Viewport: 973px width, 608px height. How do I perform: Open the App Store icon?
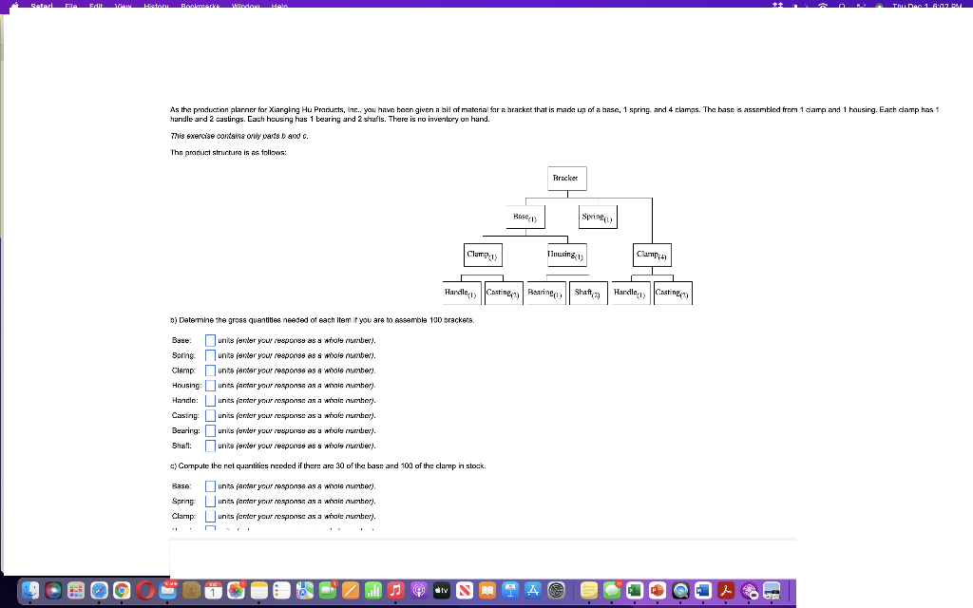point(533,591)
